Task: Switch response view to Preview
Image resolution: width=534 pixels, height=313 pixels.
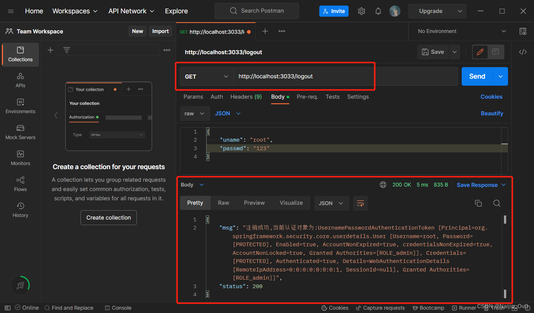Action: pyautogui.click(x=254, y=203)
